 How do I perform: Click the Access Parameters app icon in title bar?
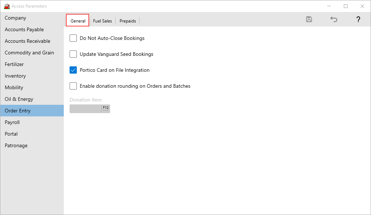point(7,6)
